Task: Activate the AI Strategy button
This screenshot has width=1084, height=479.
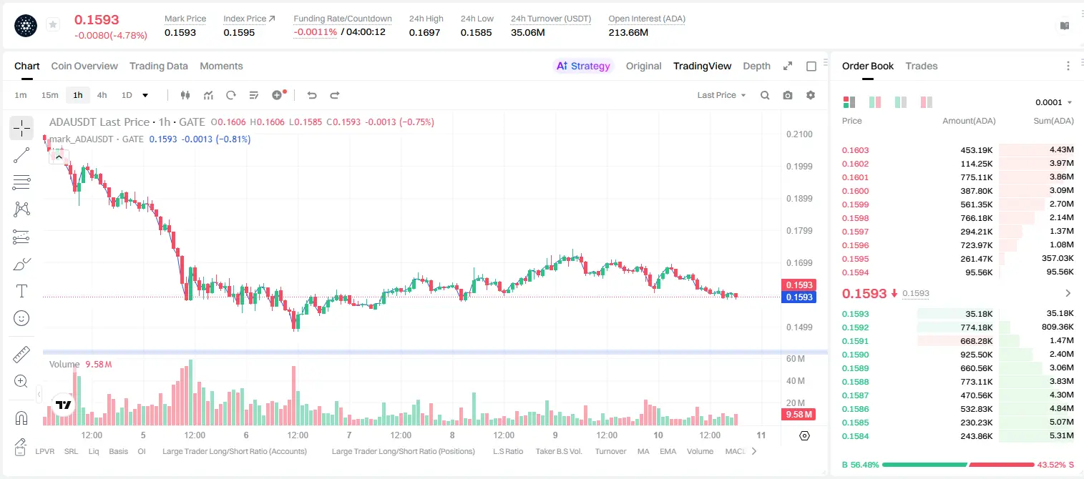Action: (583, 66)
